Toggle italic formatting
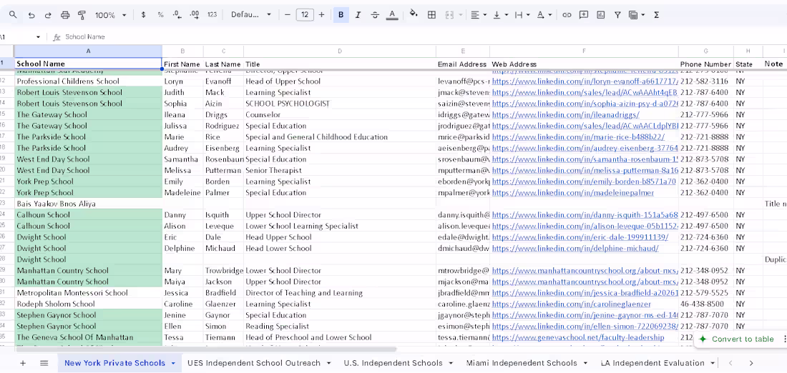Image resolution: width=787 pixels, height=373 pixels. 358,15
